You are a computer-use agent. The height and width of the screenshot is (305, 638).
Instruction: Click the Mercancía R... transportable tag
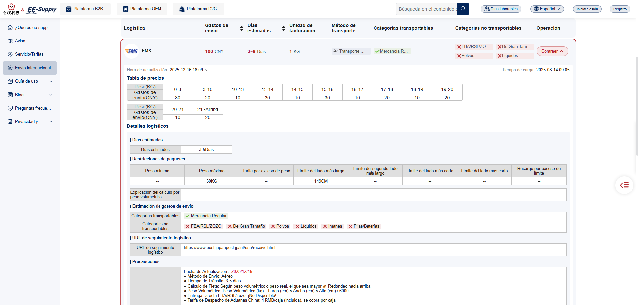click(392, 51)
